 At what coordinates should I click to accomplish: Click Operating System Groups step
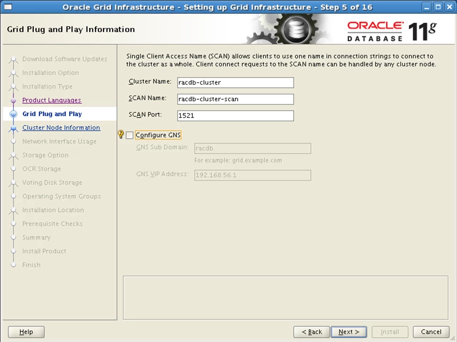pyautogui.click(x=61, y=196)
